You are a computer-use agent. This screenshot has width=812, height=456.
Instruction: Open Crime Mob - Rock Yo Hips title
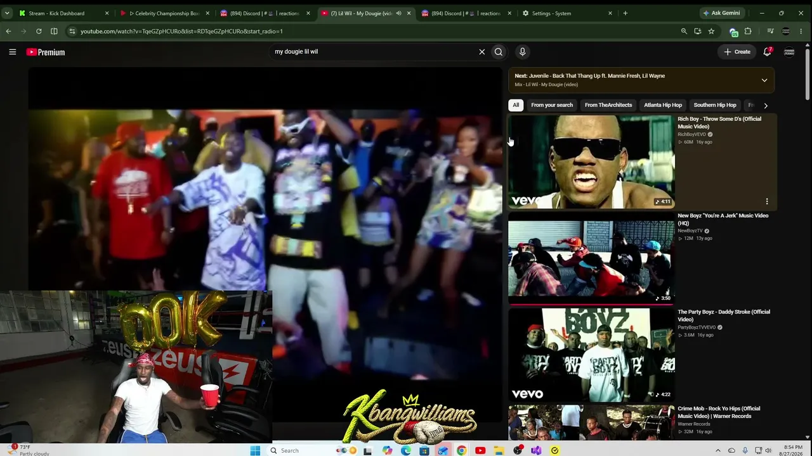[719, 412]
